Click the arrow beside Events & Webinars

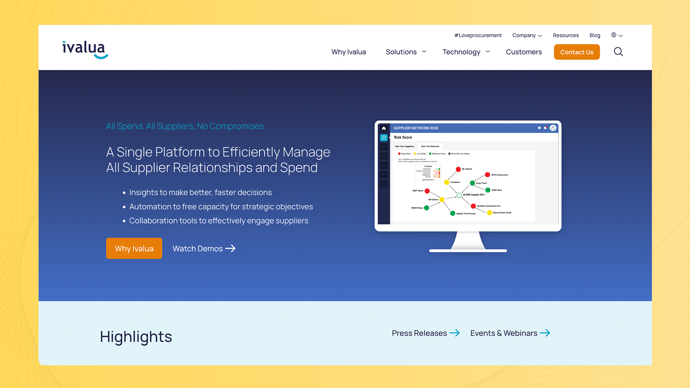[x=545, y=333]
